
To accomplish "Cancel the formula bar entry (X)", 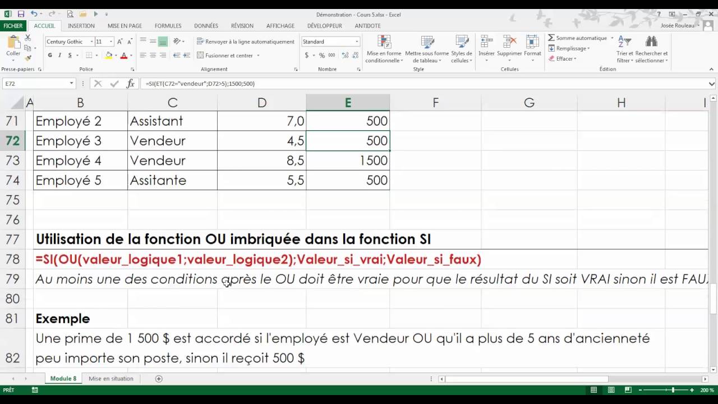I will (98, 83).
